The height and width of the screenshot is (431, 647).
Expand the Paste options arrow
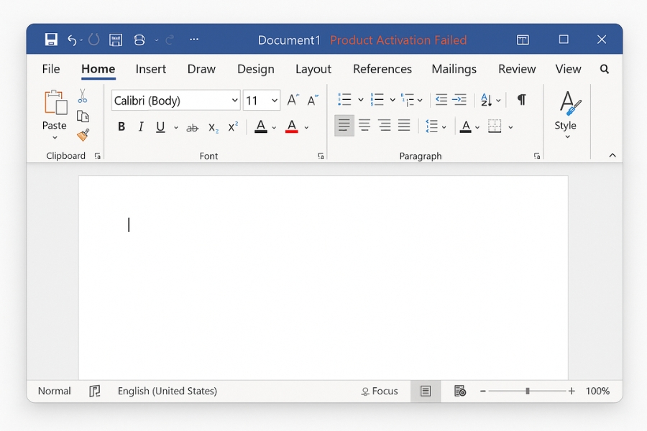[55, 137]
